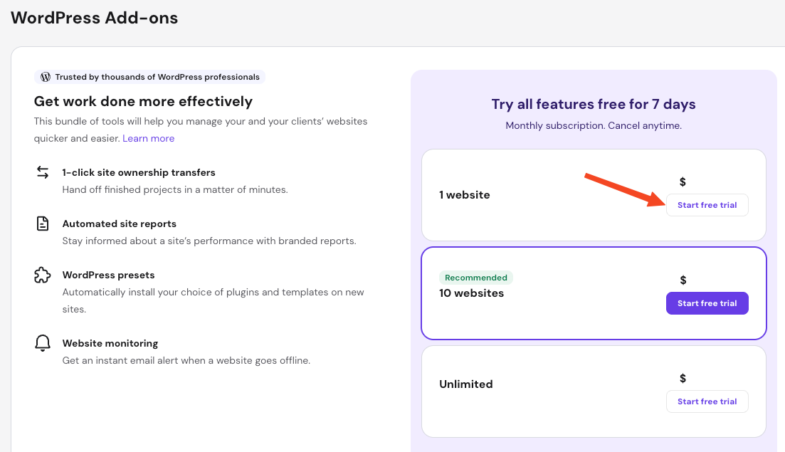Click the Try all features free heading
Screen dimensions: 785x452
tap(594, 105)
